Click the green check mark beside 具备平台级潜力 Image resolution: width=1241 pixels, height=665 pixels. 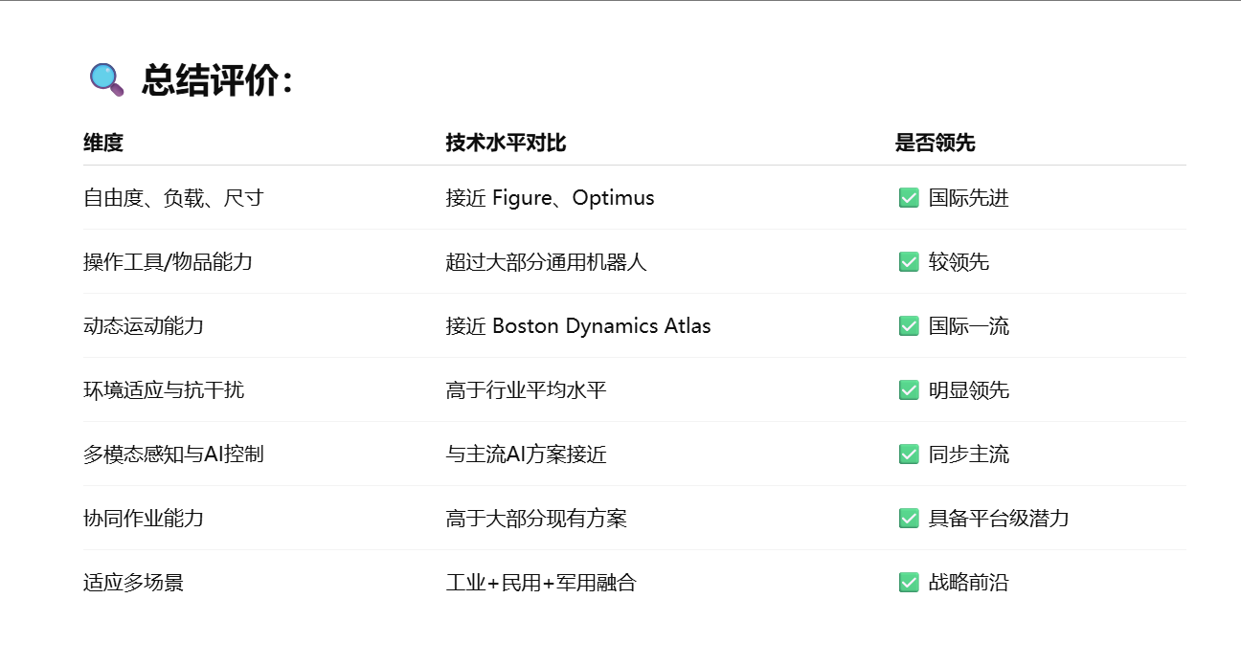pos(909,519)
